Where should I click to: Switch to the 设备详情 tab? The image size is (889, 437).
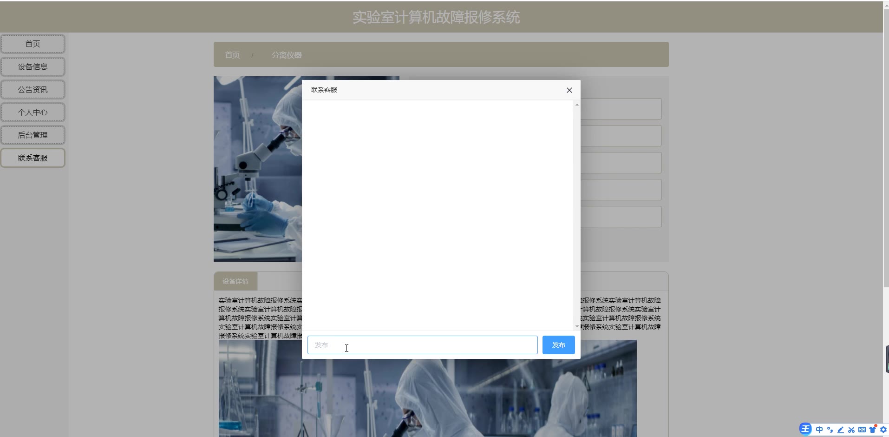pos(235,281)
